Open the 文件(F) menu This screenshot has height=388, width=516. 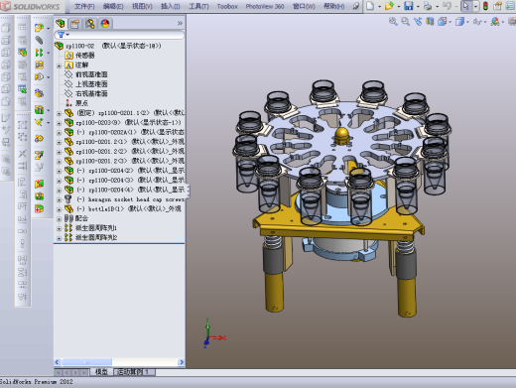[84, 6]
